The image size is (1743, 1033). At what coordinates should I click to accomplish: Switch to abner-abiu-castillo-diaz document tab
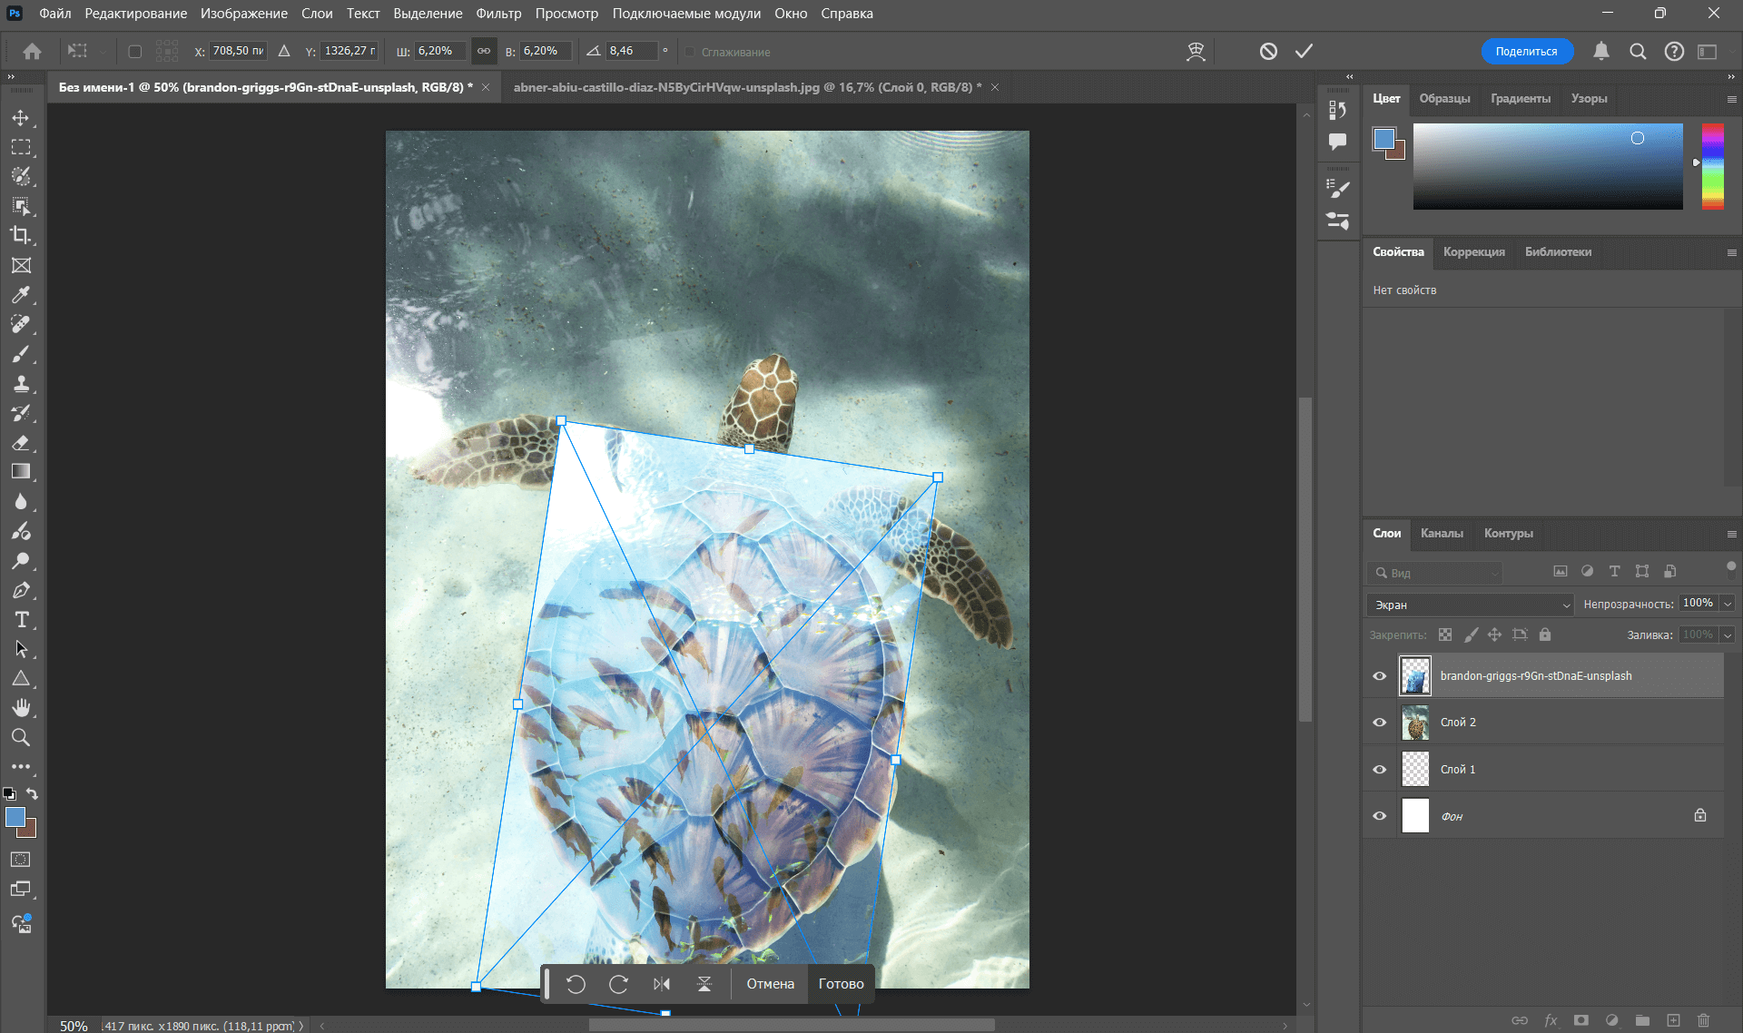[746, 87]
